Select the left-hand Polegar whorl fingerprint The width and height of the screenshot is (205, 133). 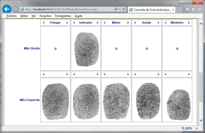(55, 101)
